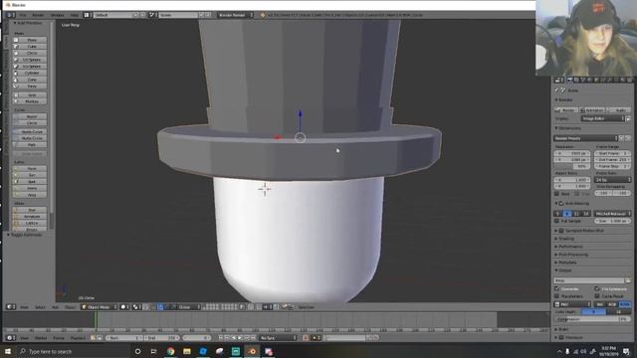Add a Sun lamp
This screenshot has height=358, width=637.
coord(29,175)
